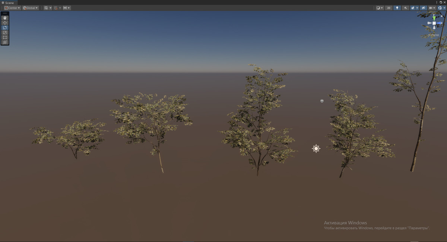
Task: Open the Center pivot dropdown
Action: (11, 7)
